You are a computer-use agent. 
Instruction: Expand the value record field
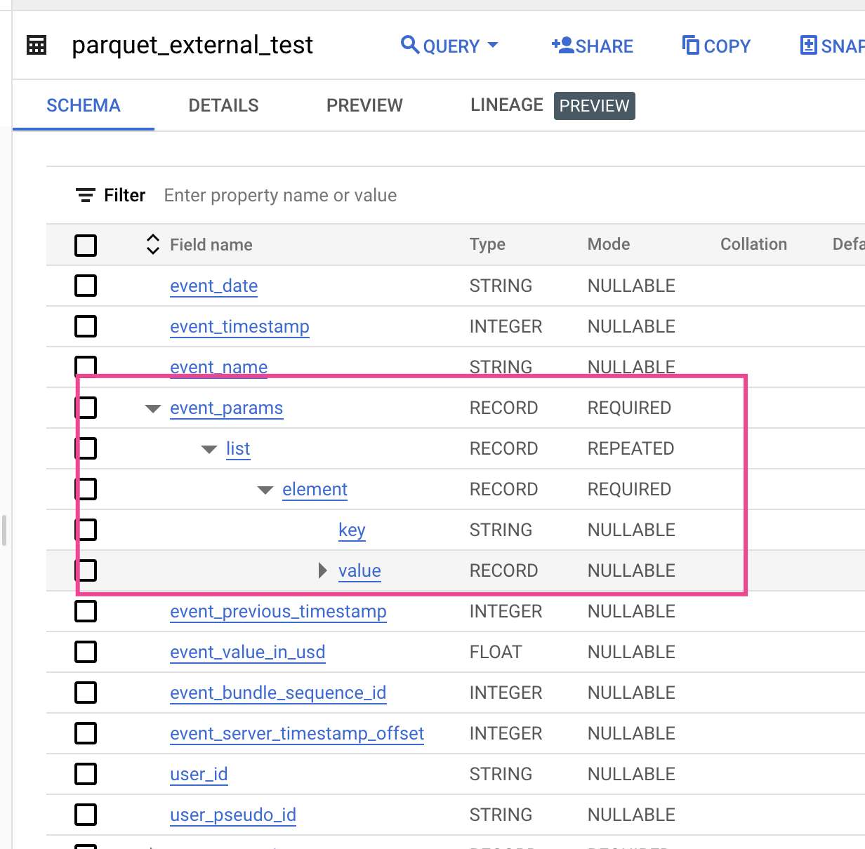click(x=322, y=570)
